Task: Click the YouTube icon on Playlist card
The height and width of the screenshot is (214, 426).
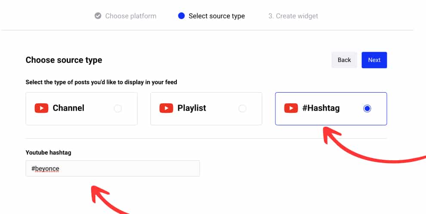Action: click(166, 108)
